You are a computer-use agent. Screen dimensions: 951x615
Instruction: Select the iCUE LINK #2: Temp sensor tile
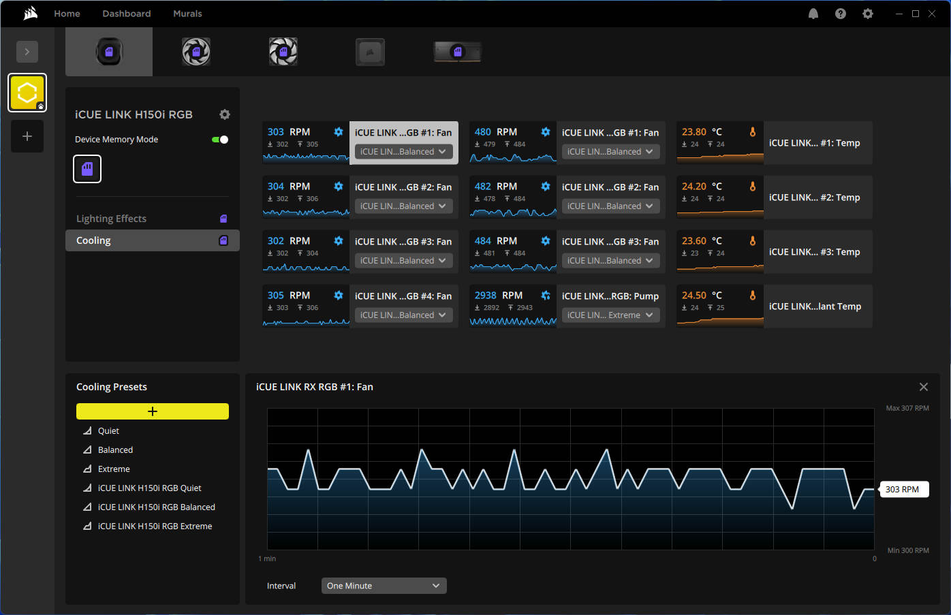[774, 198]
